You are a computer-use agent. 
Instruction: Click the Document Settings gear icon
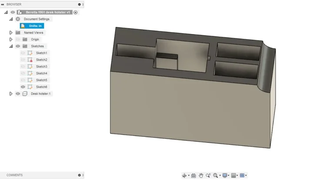(18, 19)
